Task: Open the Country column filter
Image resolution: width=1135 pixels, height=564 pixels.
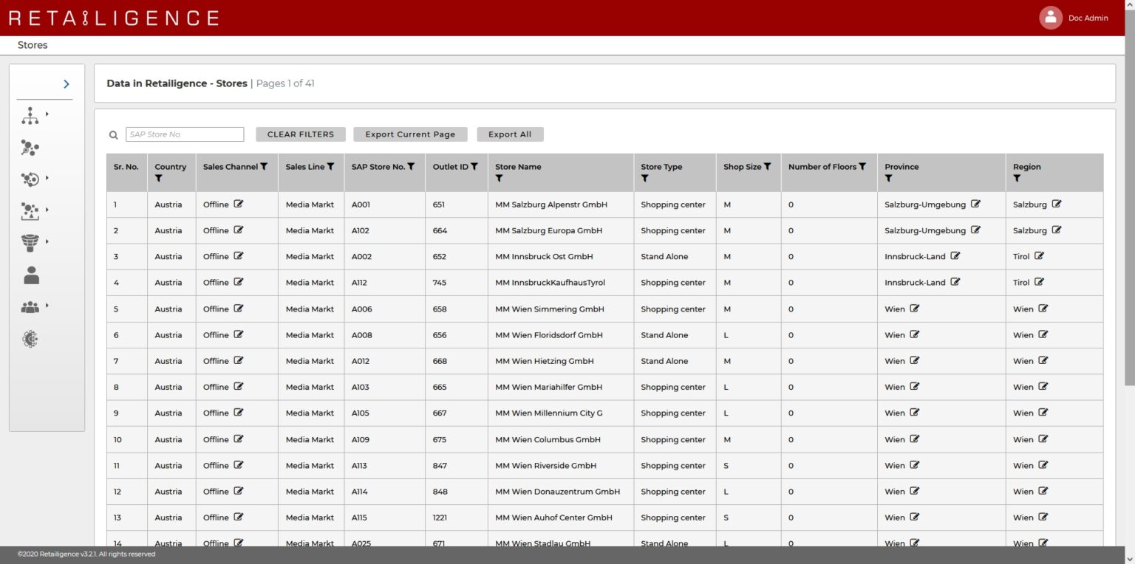Action: coord(159,179)
